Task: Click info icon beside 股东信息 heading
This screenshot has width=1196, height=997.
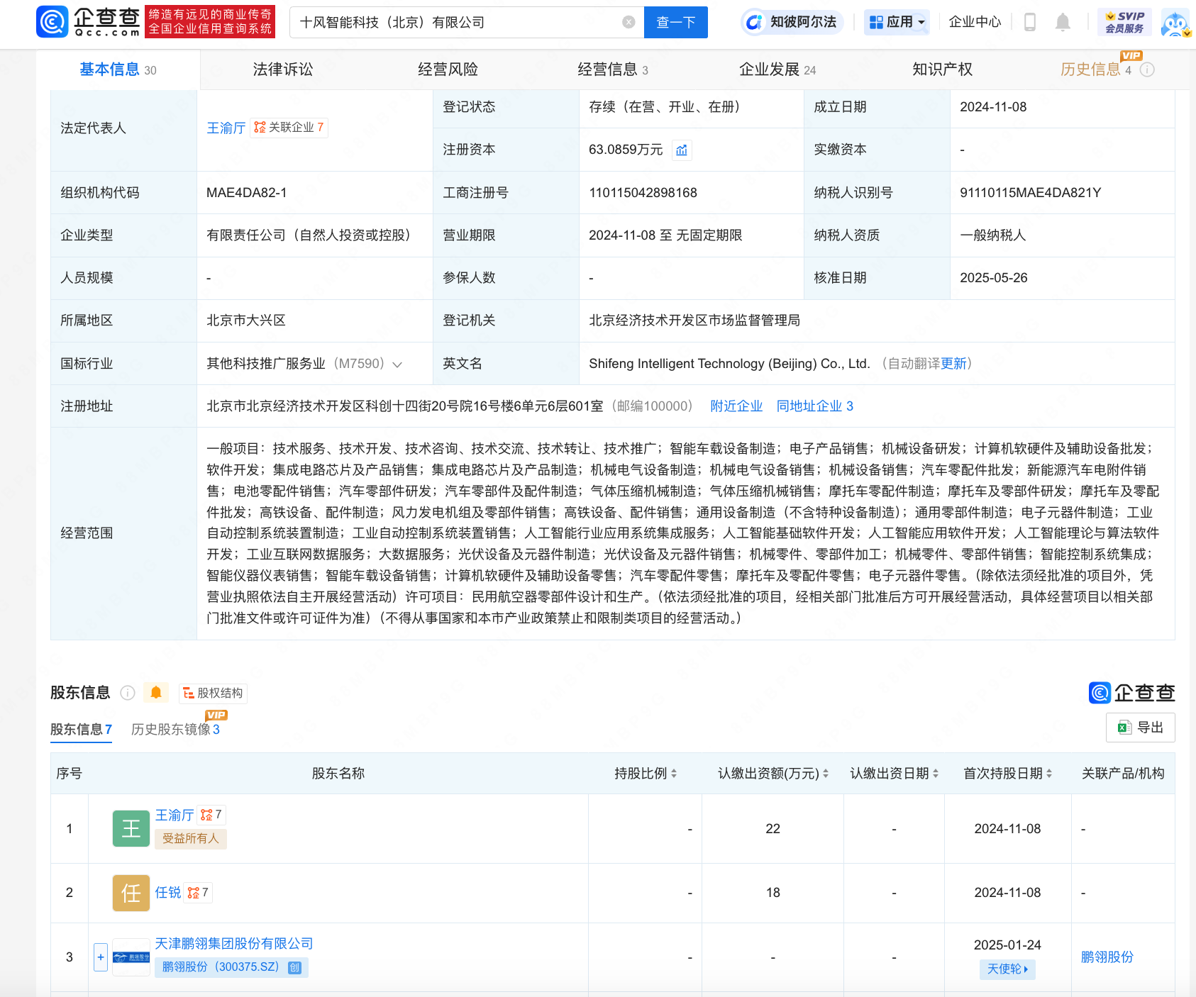Action: click(x=128, y=693)
